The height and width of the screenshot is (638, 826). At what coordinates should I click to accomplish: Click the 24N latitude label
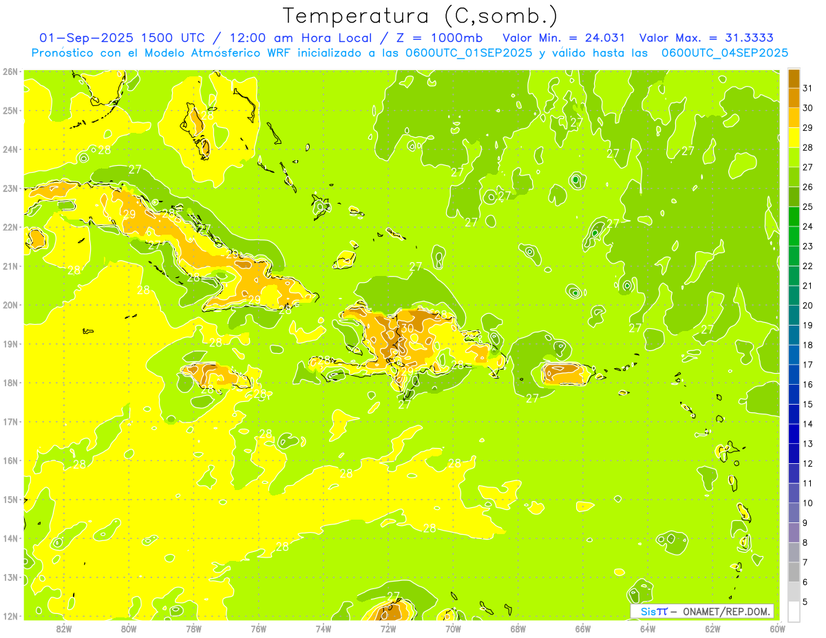(10, 149)
